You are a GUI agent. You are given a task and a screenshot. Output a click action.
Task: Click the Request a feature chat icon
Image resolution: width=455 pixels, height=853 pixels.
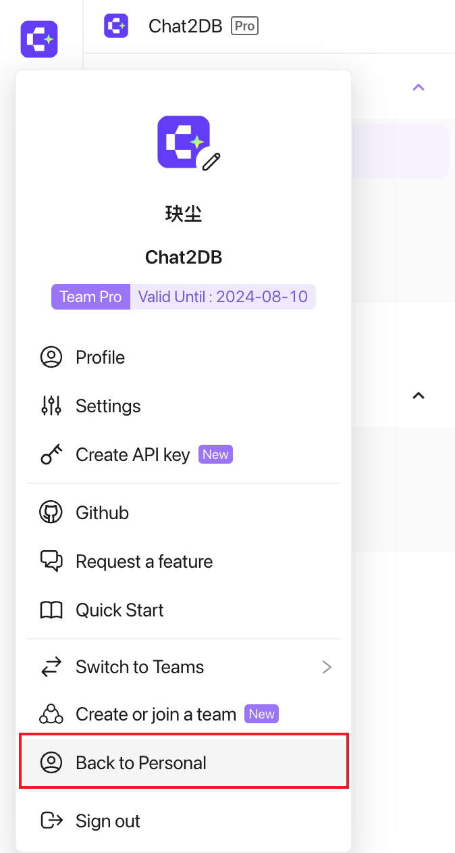(51, 562)
